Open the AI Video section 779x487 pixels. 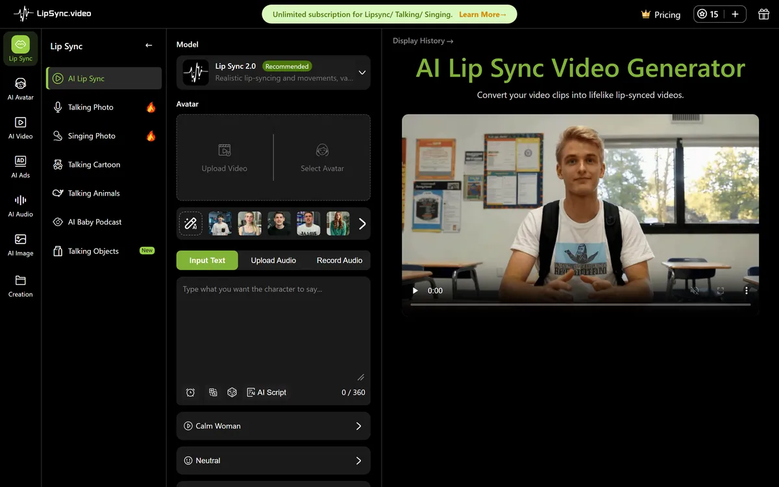point(21,128)
